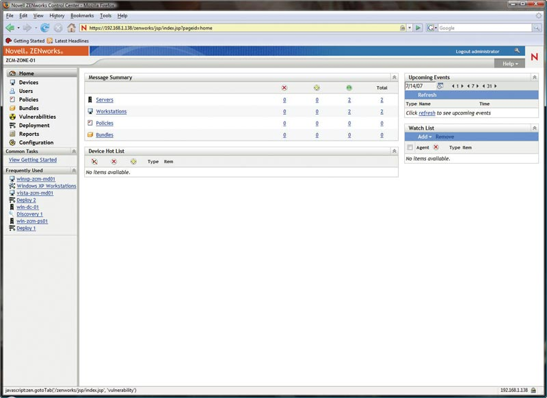Click the green Go button beside the address bar

pyautogui.click(x=418, y=28)
